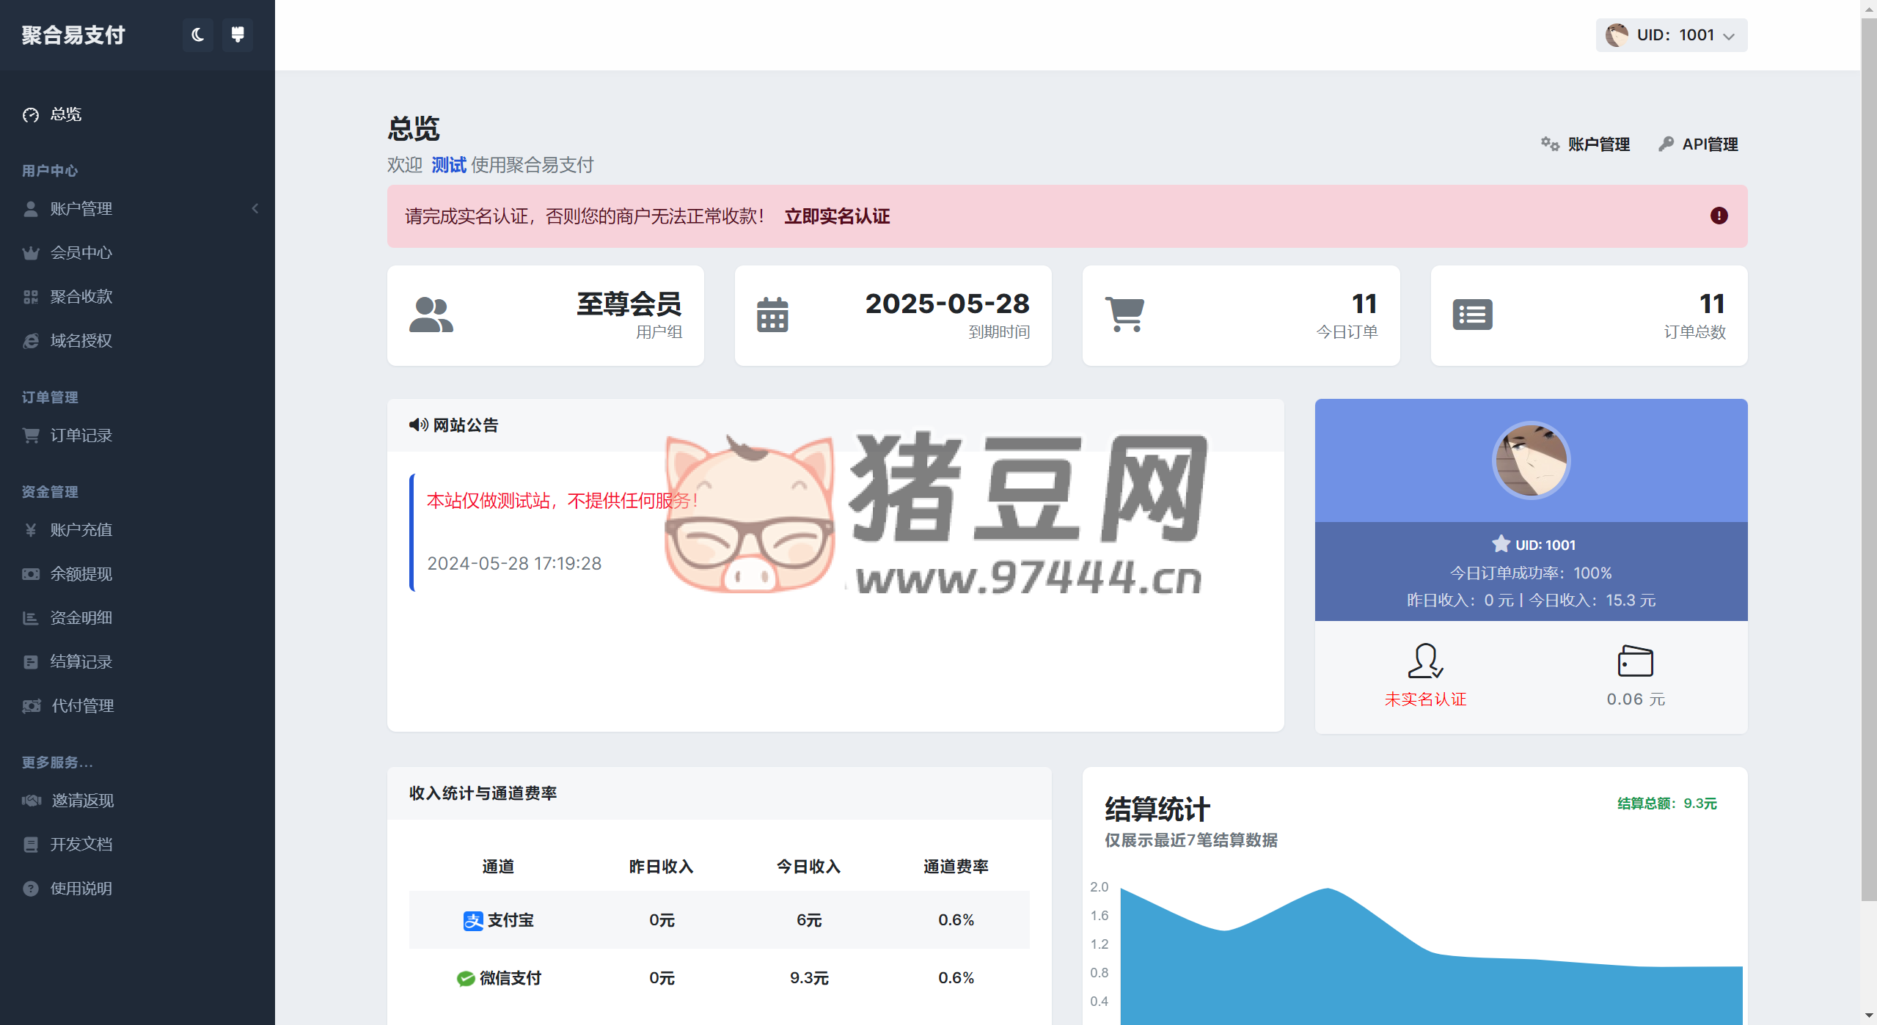Click the 立即实名认证 link
The image size is (1877, 1025).
[x=836, y=216]
